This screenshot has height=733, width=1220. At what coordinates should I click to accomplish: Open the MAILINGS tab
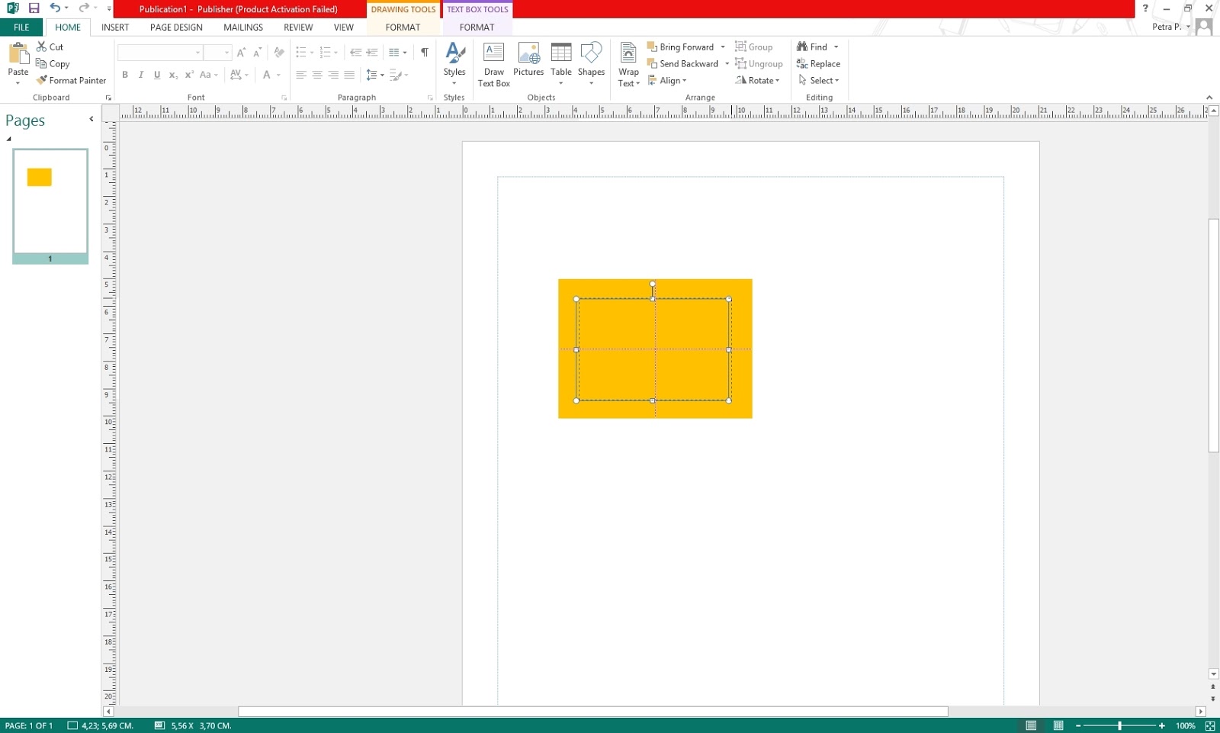(x=243, y=27)
